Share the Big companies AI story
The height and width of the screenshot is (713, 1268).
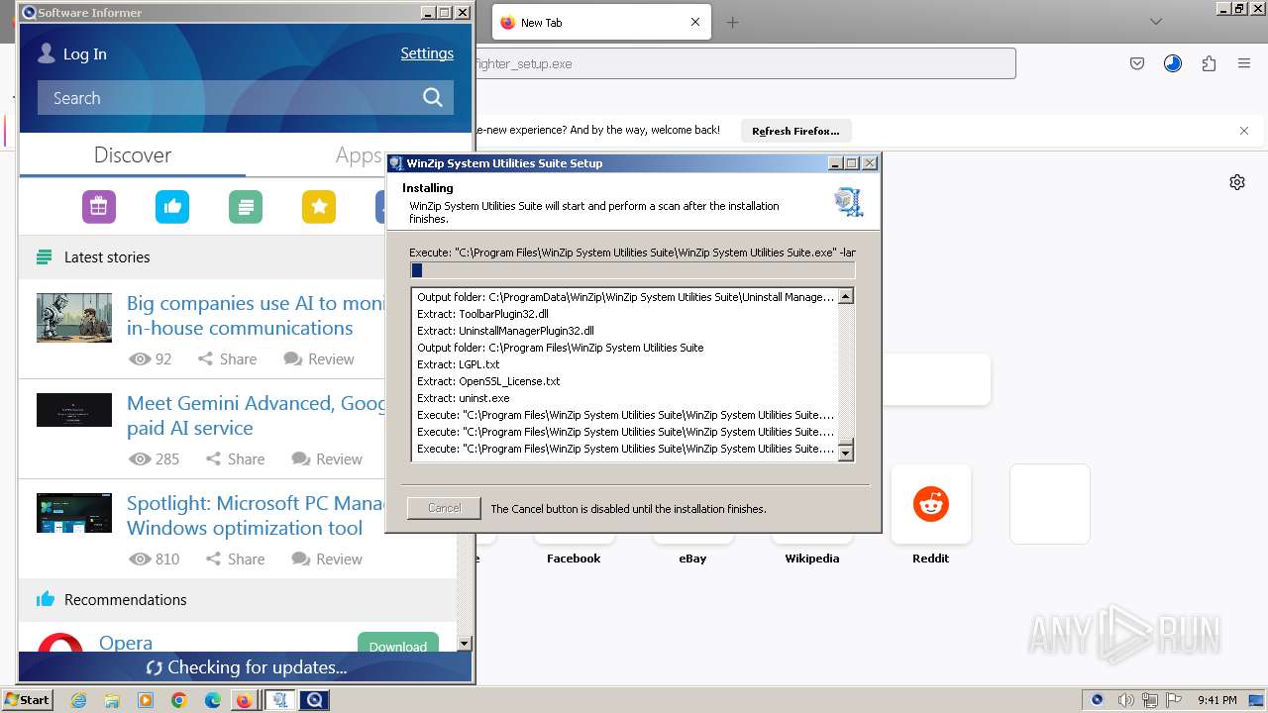tap(227, 359)
